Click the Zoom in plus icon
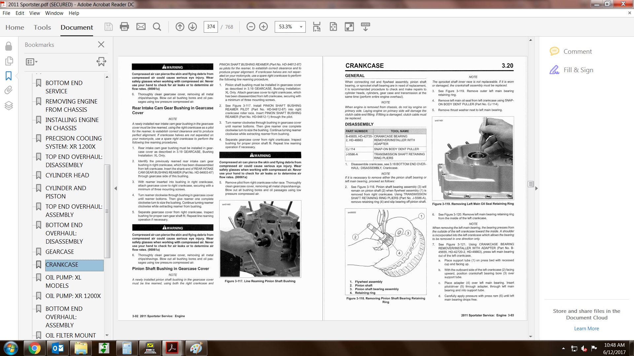Viewport: 634px width, 356px height. (264, 27)
